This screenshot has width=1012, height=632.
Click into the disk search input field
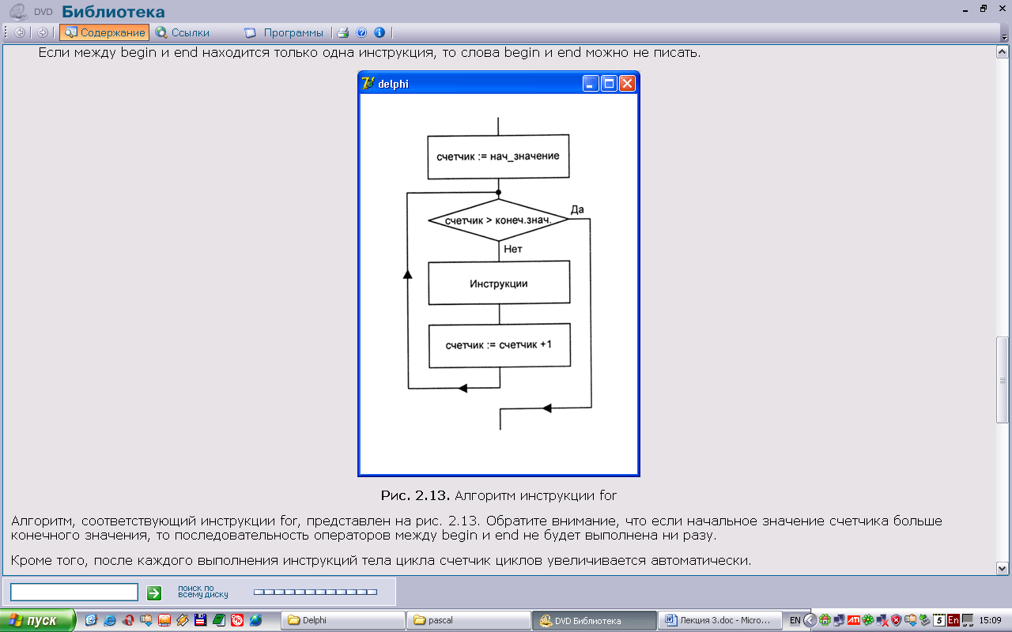tap(74, 592)
